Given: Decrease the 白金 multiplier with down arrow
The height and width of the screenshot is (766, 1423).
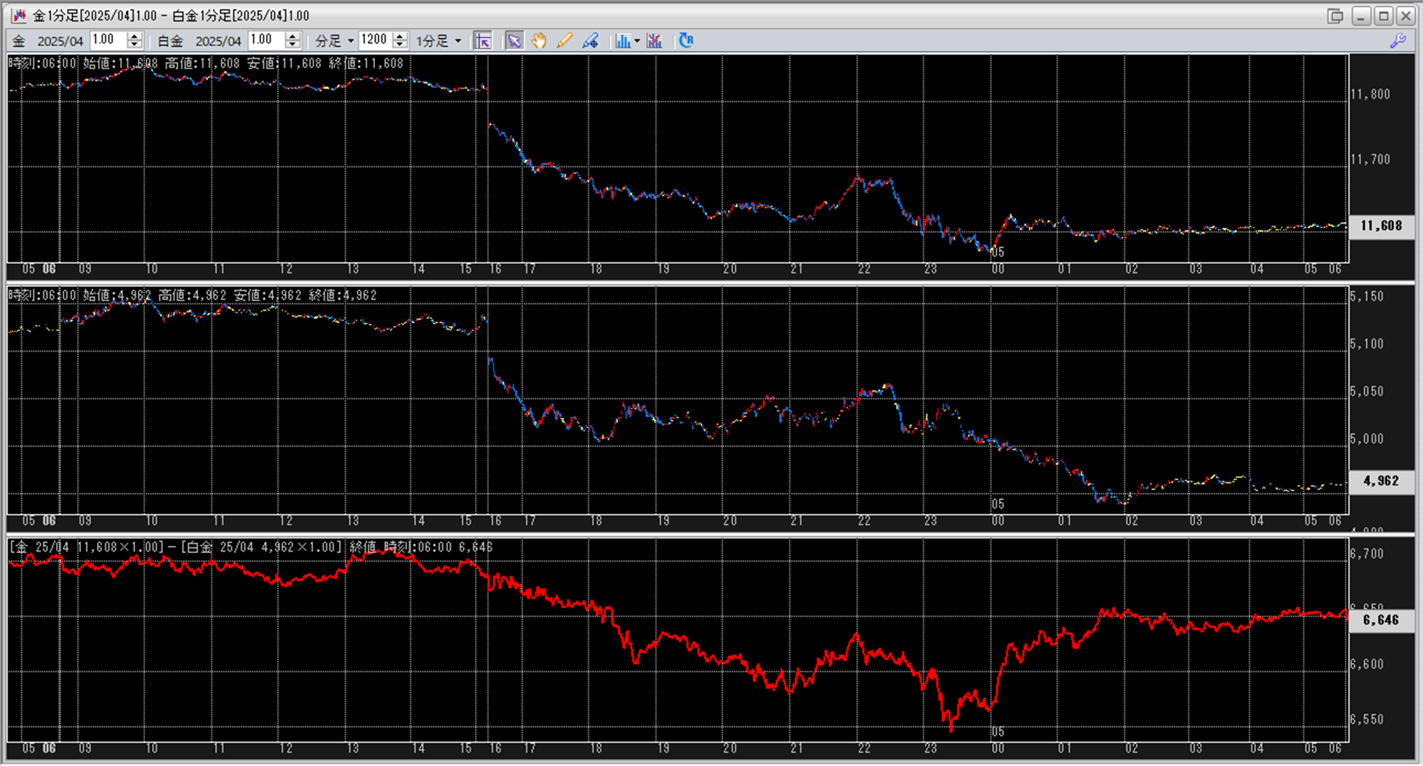Looking at the screenshot, I should (292, 45).
